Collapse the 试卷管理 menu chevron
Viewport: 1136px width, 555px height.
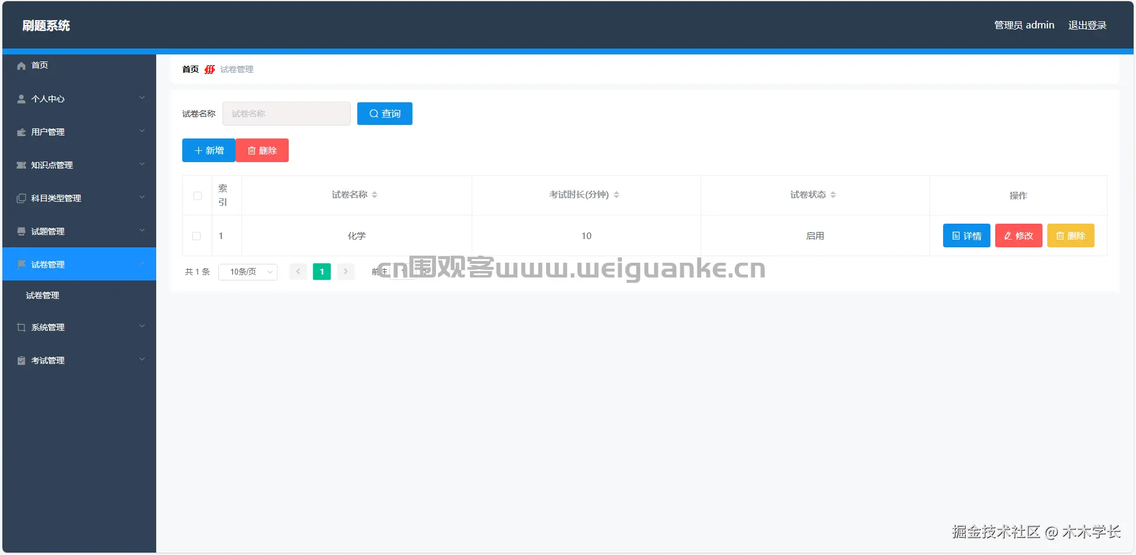pos(142,263)
